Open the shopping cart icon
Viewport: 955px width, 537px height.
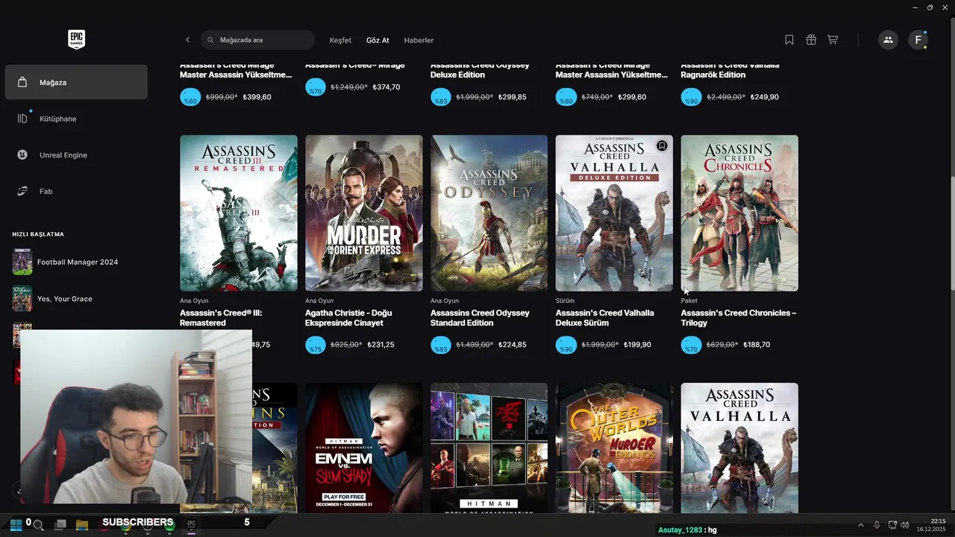click(x=833, y=40)
